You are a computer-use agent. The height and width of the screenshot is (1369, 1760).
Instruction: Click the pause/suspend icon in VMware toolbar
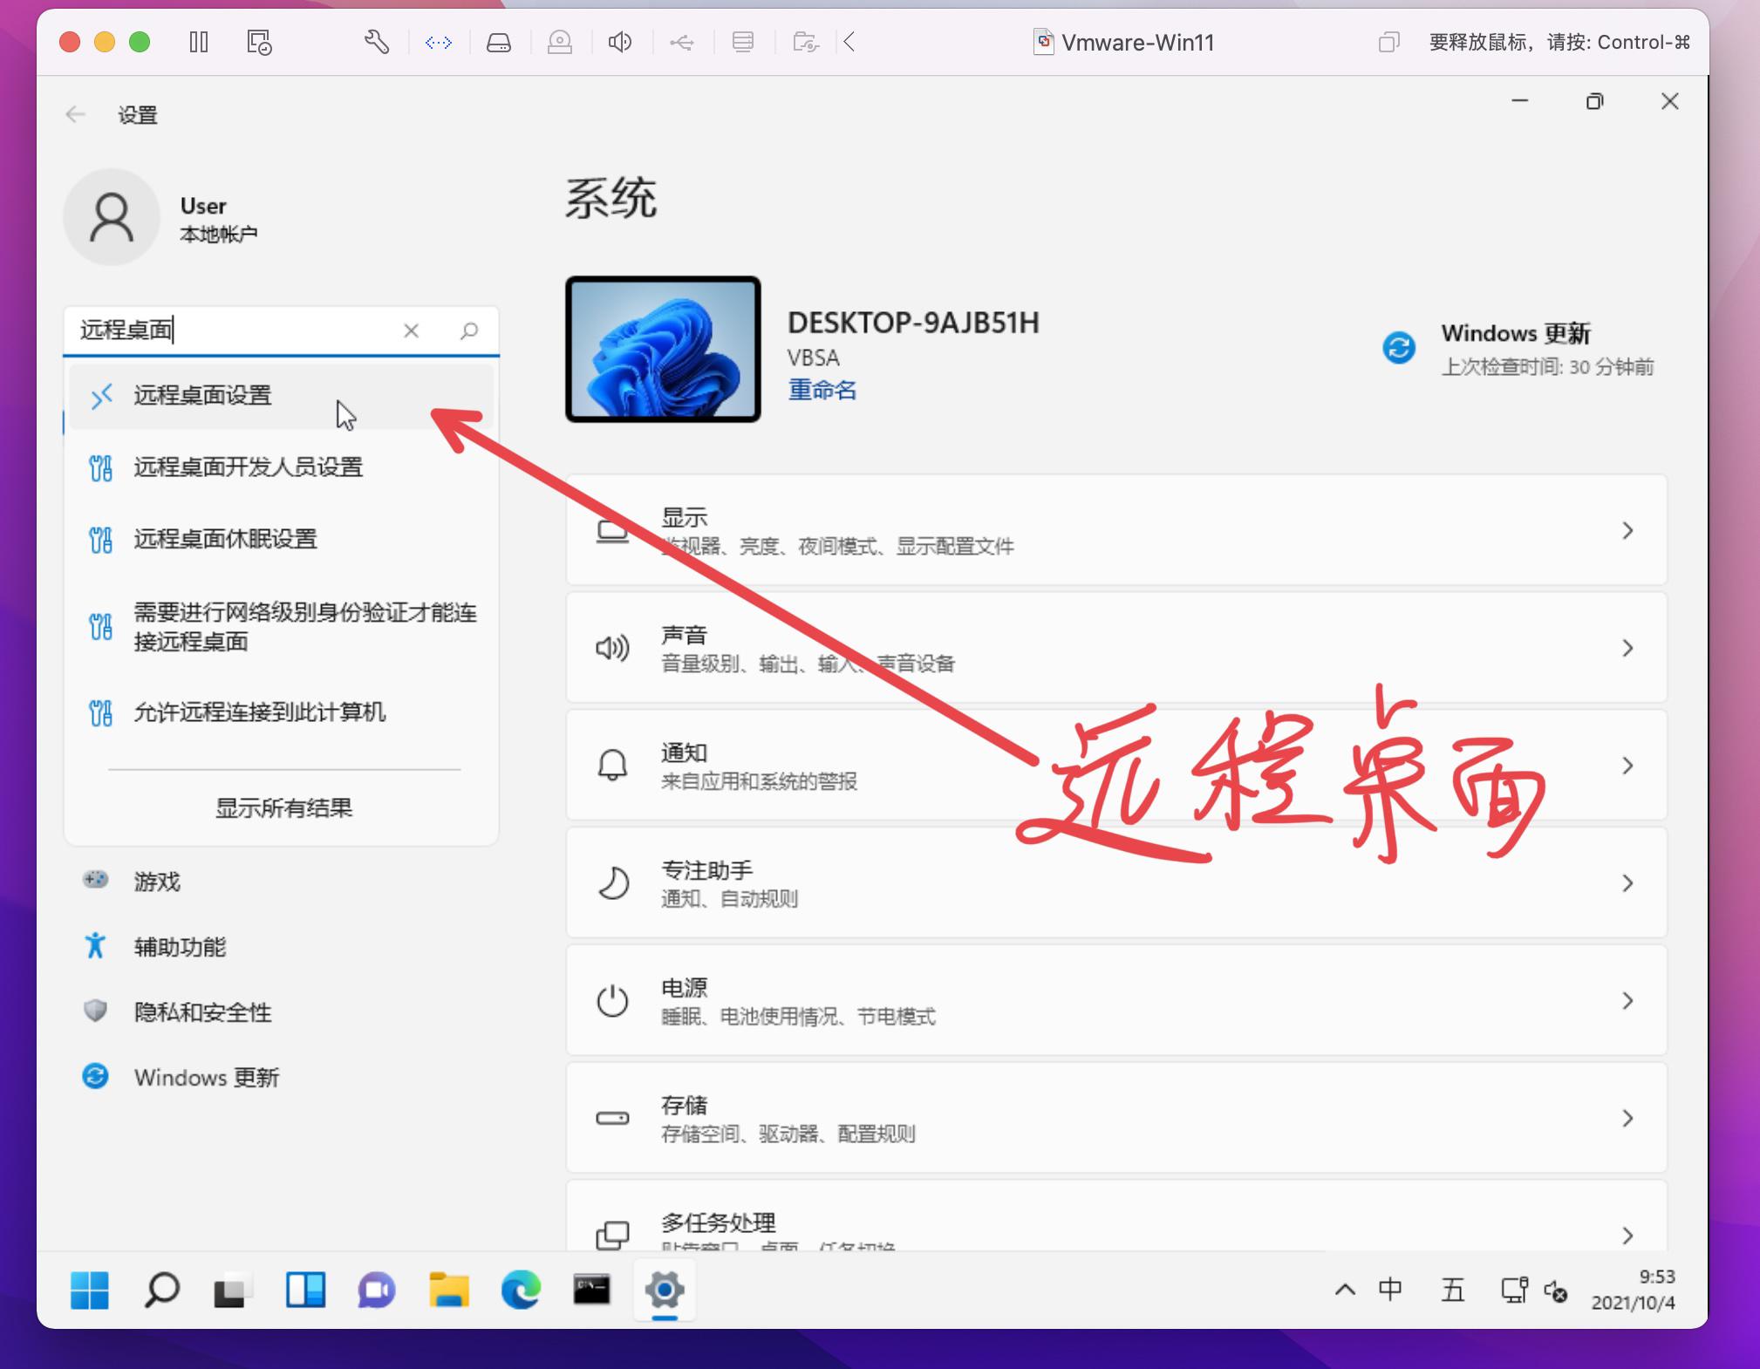tap(199, 41)
